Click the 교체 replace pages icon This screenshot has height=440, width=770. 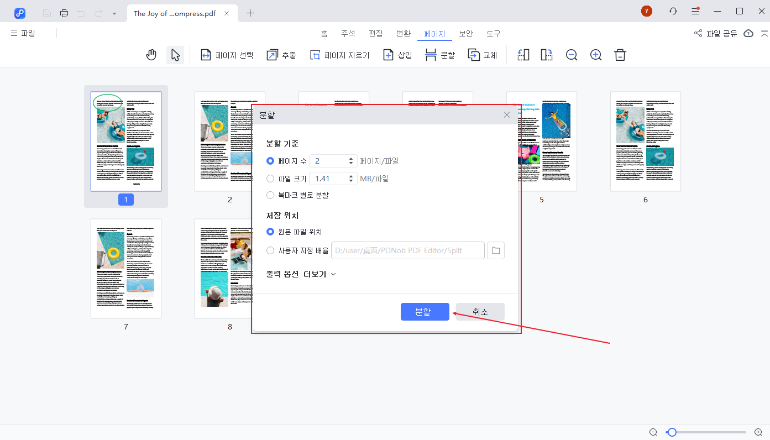482,55
